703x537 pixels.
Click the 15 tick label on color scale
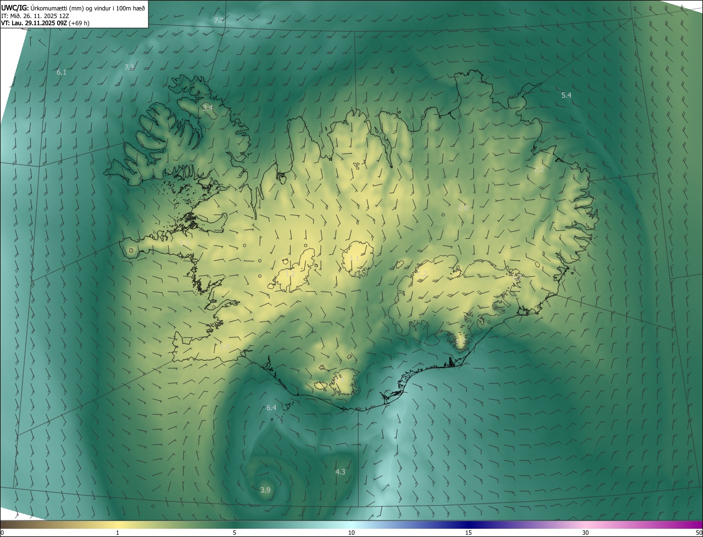pyautogui.click(x=468, y=533)
